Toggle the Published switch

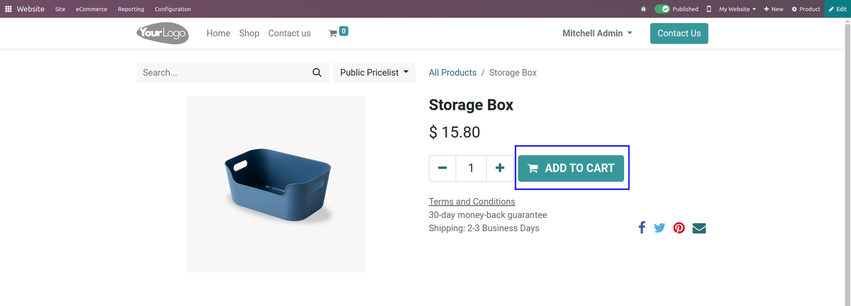(x=662, y=9)
